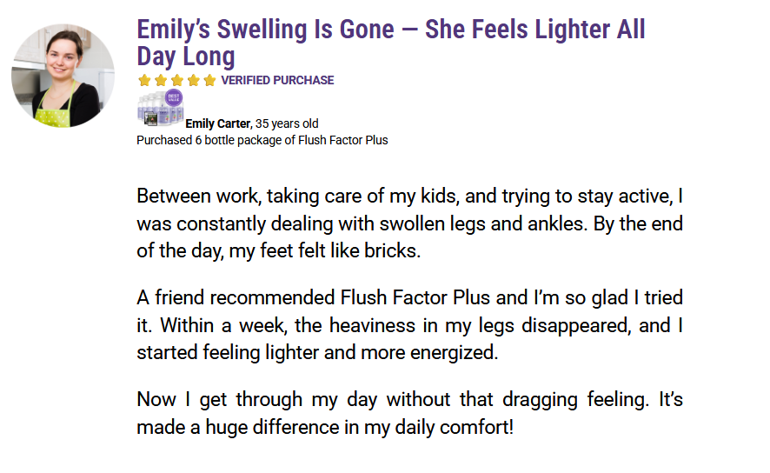Click the paragraph starting 'Between work'
Viewport: 770px width, 473px height.
pos(409,223)
